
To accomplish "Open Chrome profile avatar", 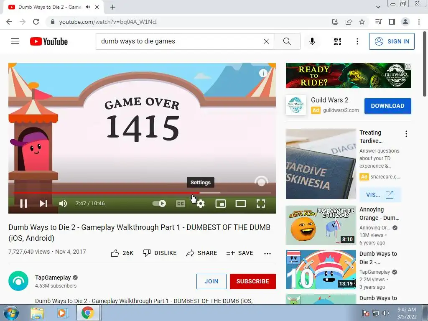I will pyautogui.click(x=405, y=22).
